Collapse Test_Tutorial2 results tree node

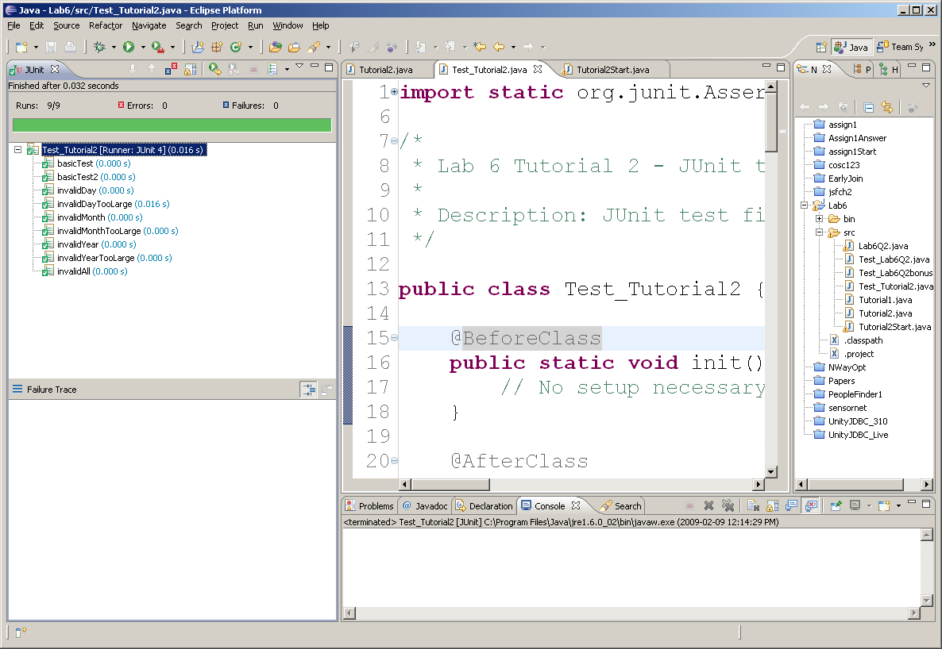[x=18, y=149]
